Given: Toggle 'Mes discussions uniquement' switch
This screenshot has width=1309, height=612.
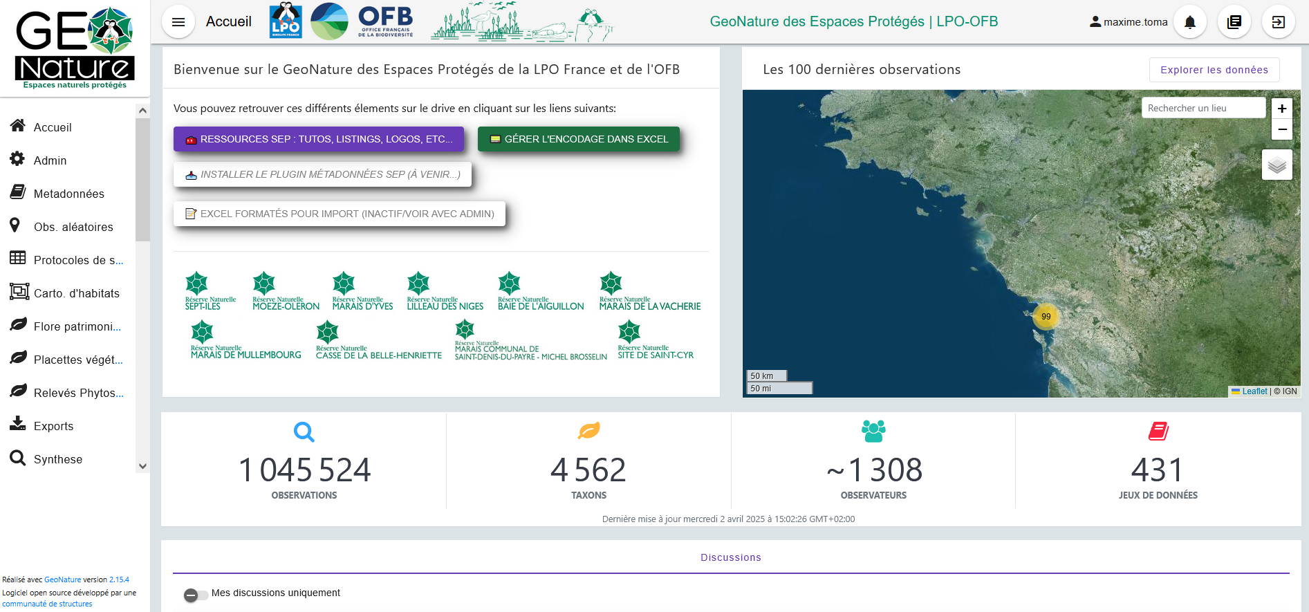Looking at the screenshot, I should 195,595.
